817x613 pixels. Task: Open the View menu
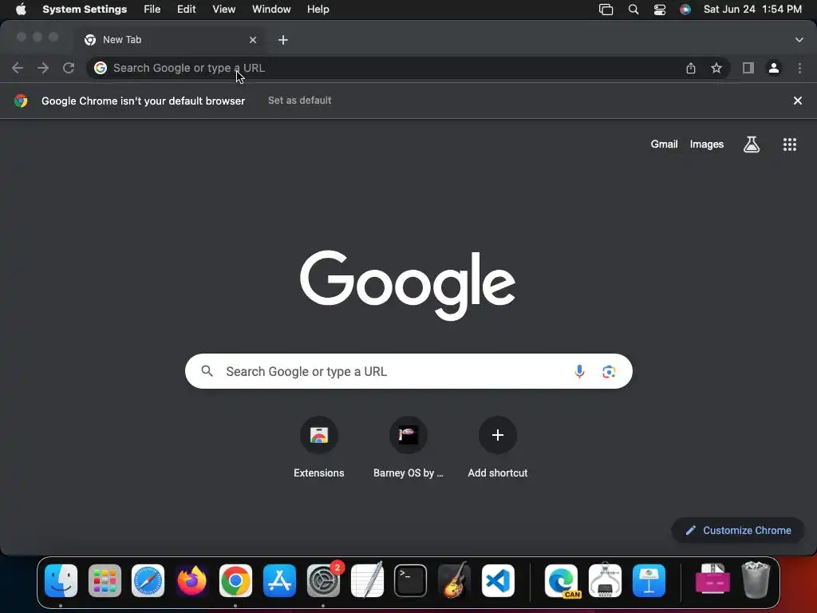click(x=223, y=10)
